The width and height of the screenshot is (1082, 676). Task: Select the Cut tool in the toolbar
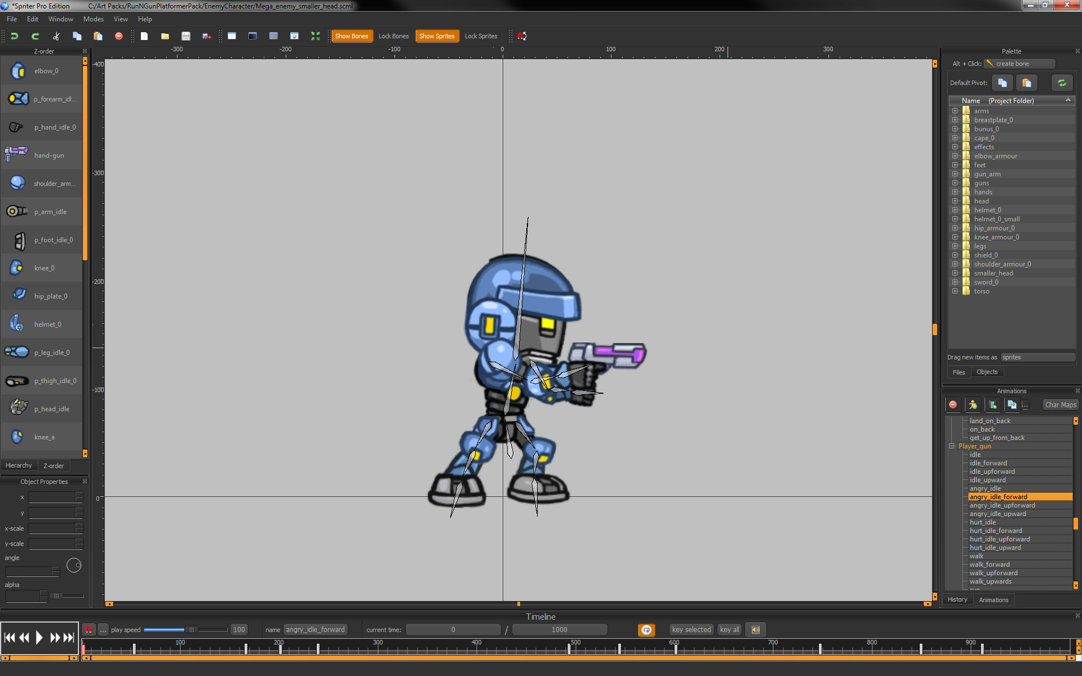tap(56, 35)
